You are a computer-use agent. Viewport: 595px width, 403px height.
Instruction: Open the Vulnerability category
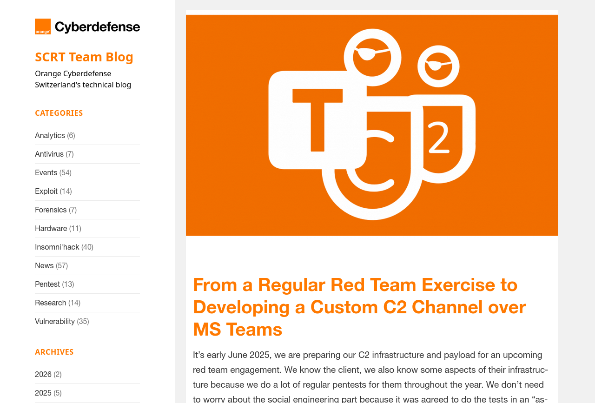[54, 322]
